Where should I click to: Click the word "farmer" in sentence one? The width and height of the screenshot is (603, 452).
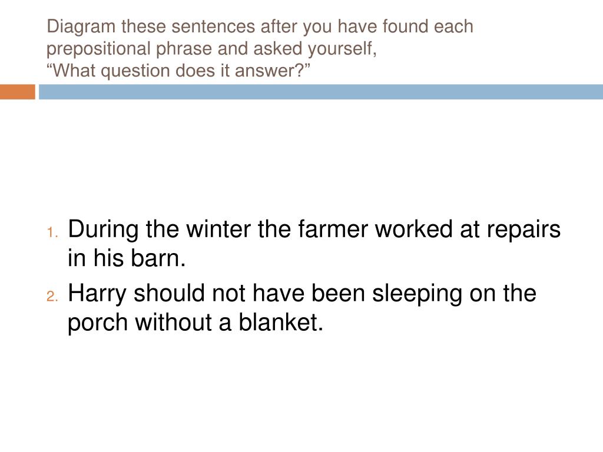(333, 229)
